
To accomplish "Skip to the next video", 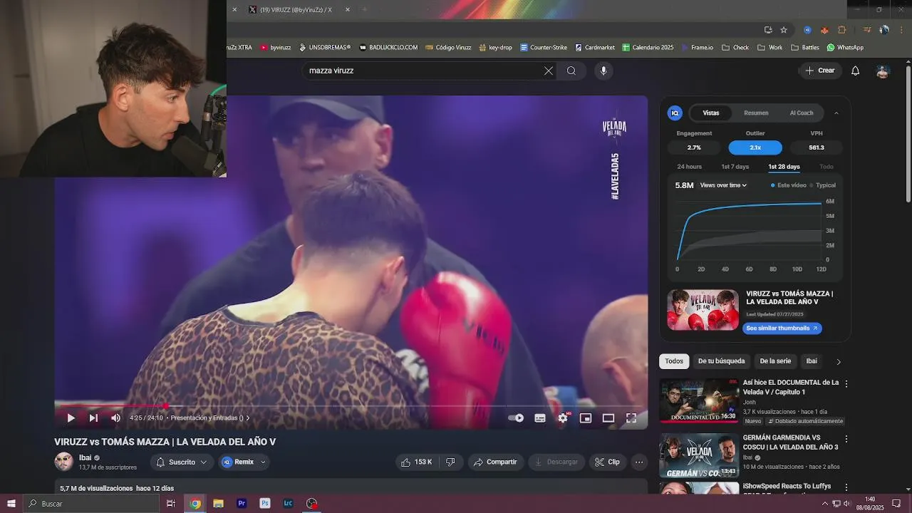I will point(93,418).
